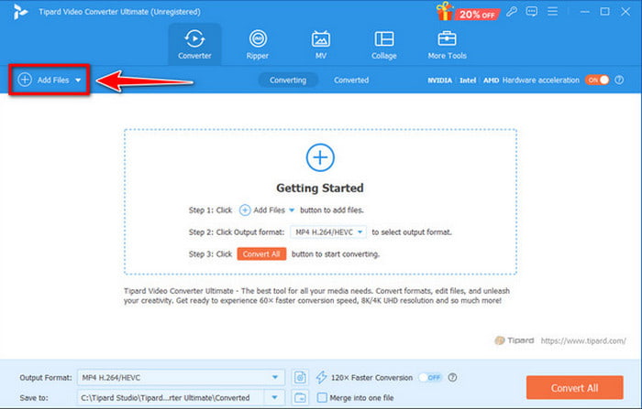Screen dimensions: 642x409
Task: Close the Tipard window
Action: (625, 12)
